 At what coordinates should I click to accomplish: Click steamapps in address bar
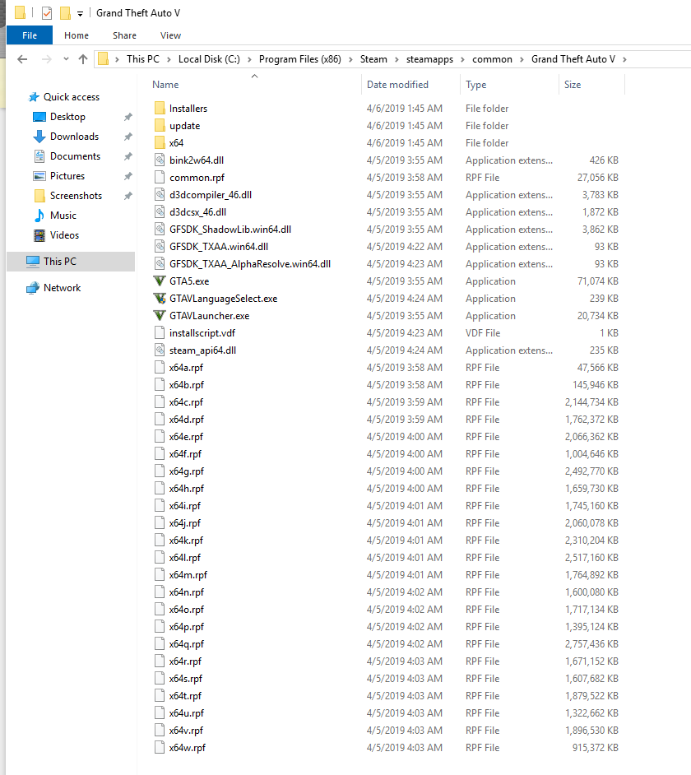pos(429,59)
